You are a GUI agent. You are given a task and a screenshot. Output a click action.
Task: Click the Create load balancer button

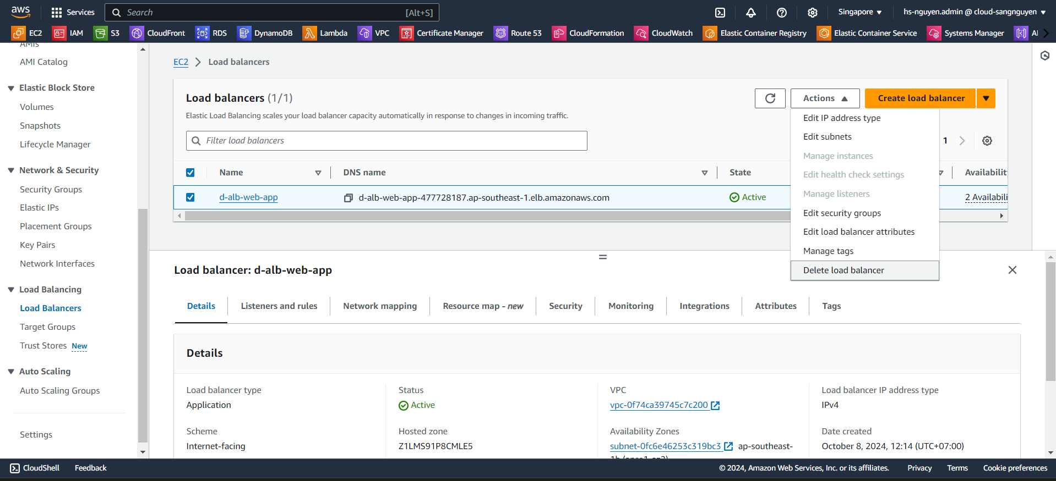921,98
